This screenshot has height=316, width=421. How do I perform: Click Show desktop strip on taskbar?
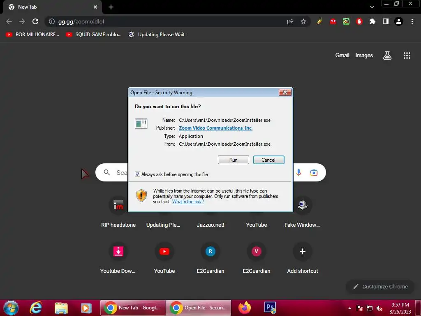(x=418, y=308)
